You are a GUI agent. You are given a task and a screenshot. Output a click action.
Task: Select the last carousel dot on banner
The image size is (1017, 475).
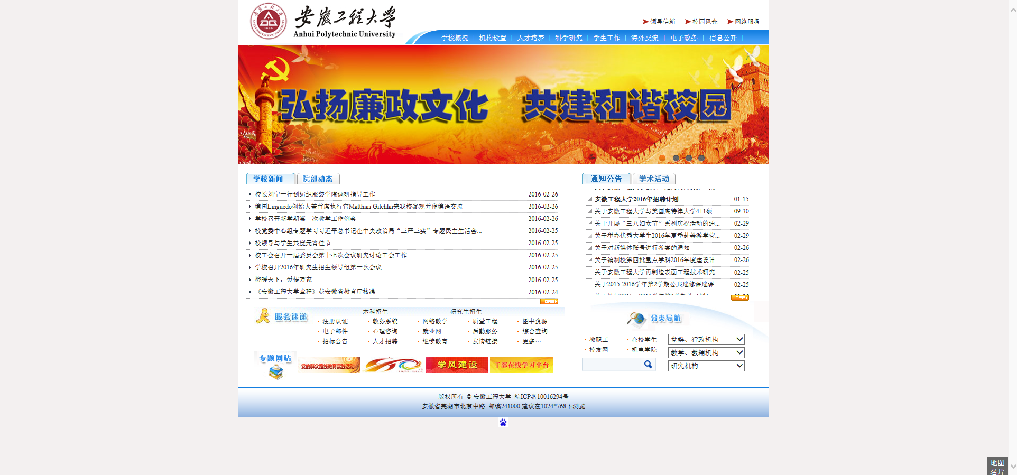coord(701,158)
